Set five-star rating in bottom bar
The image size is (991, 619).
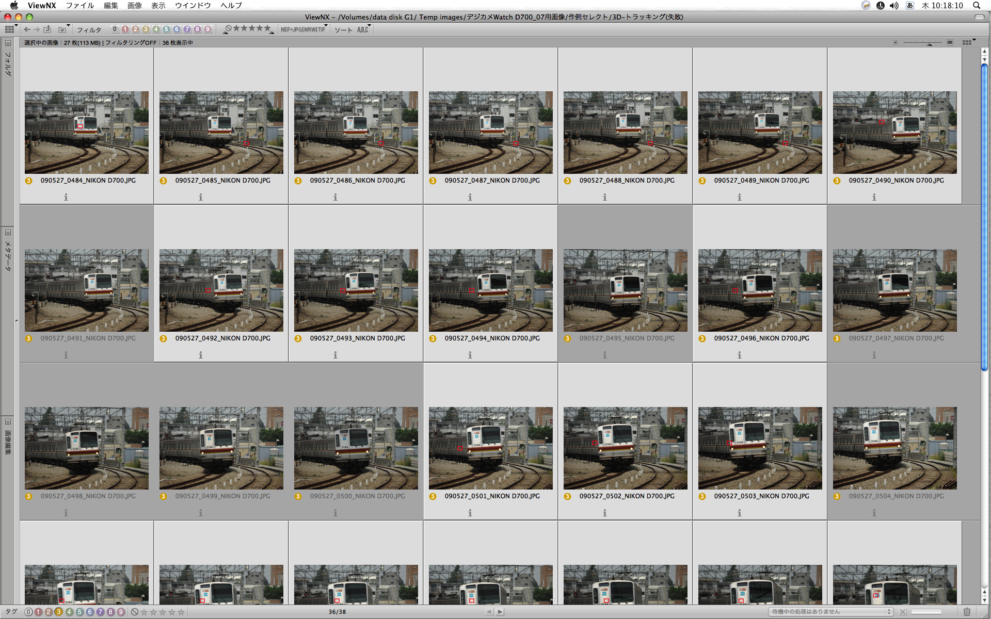(181, 612)
